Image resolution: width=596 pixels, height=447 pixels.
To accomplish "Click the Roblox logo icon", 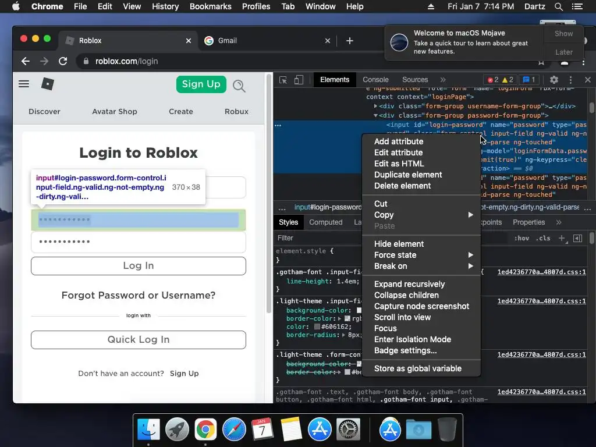I will (48, 84).
